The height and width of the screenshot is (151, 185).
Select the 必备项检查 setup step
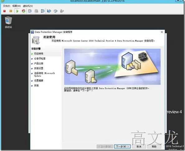(x=40, y=58)
